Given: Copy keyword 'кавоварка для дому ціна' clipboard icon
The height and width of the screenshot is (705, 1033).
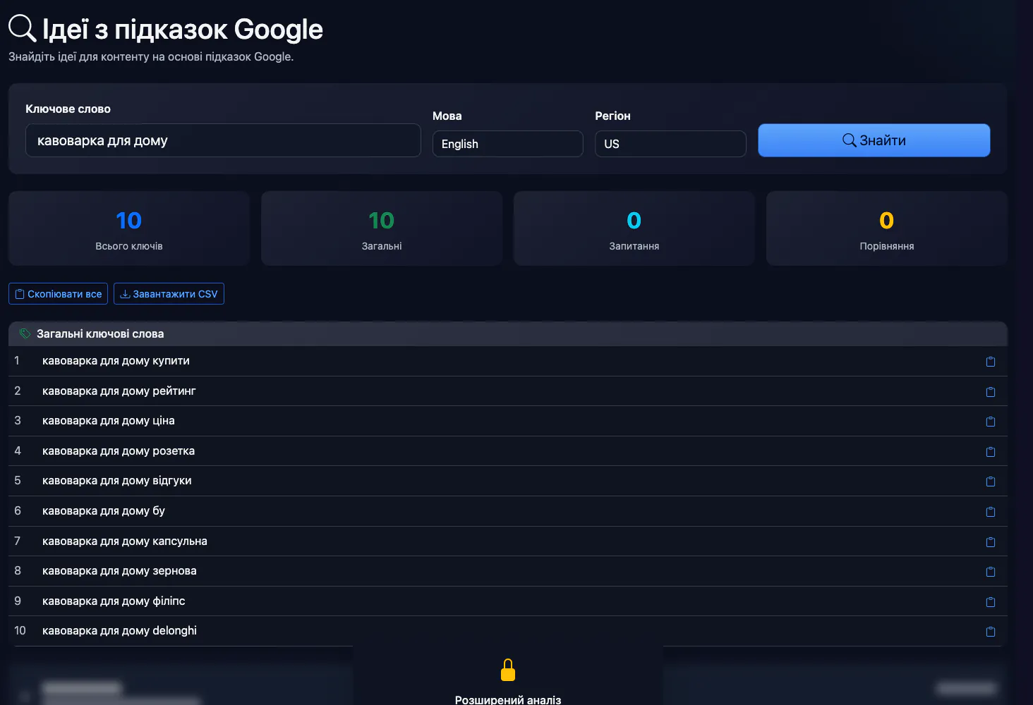Looking at the screenshot, I should click(991, 422).
